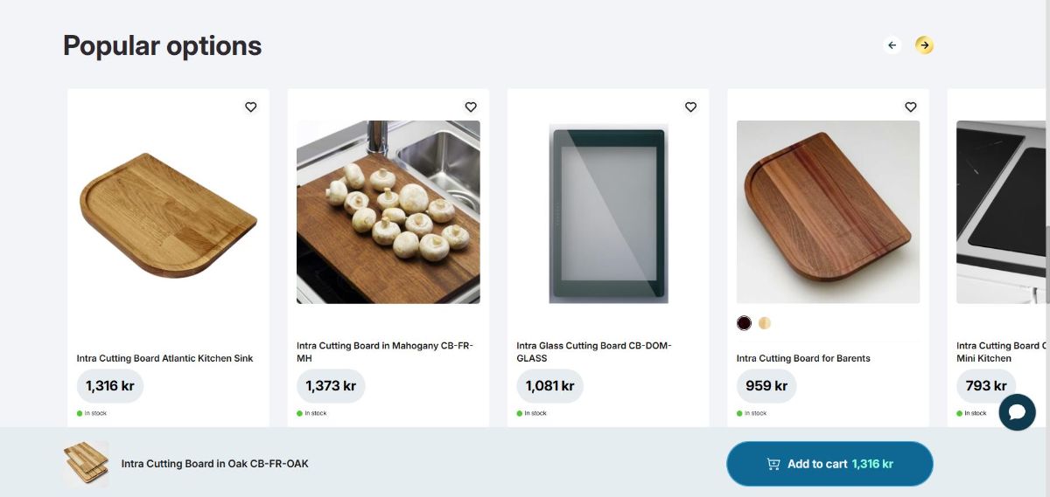
Task: Open Intra Glass Cutting Board CB-DOM-GLASS link
Action: point(594,351)
